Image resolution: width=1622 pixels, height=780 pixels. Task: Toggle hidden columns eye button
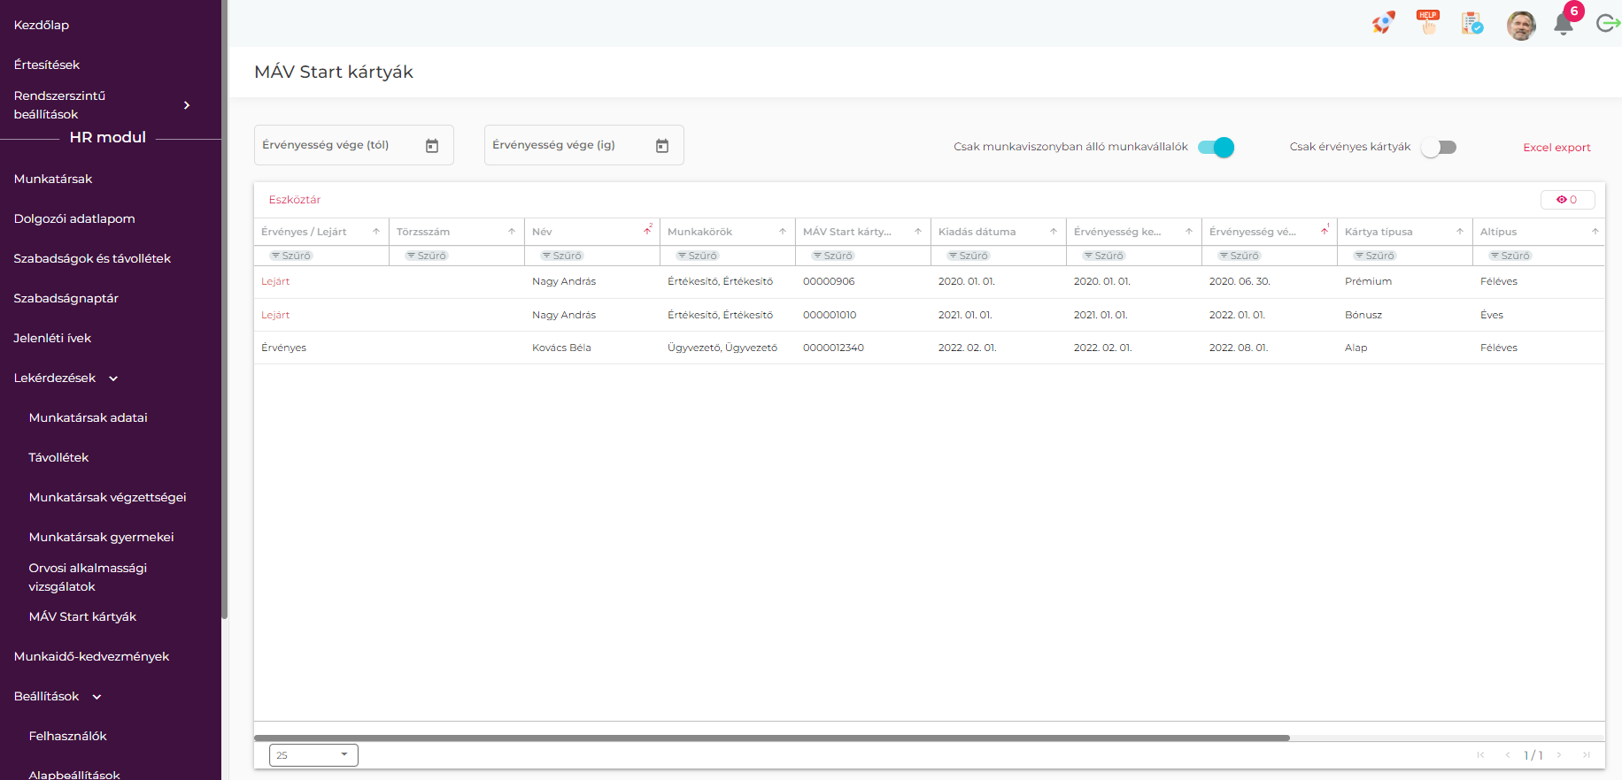coord(1567,200)
